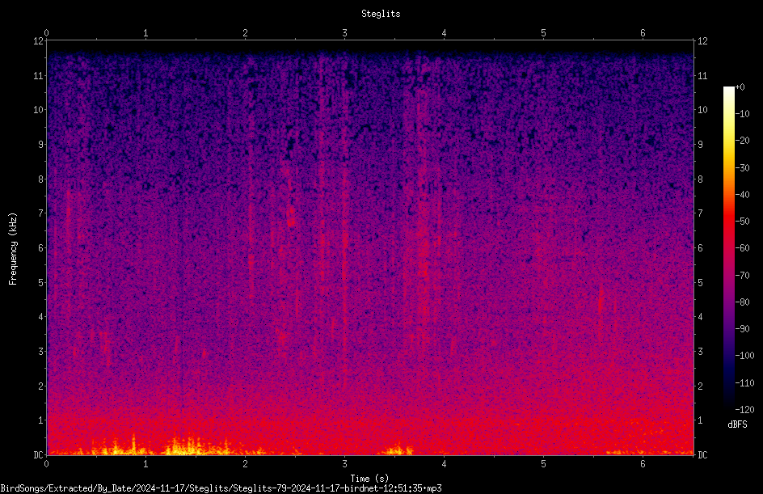The width and height of the screenshot is (763, 494).
Task: Click the 12 kHz label on left axis
Action: pyautogui.click(x=39, y=41)
